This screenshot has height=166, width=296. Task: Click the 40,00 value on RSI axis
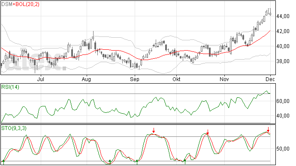[283, 116]
